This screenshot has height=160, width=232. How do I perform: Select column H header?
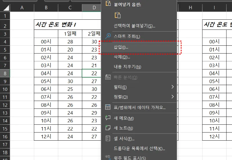click(x=190, y=8)
